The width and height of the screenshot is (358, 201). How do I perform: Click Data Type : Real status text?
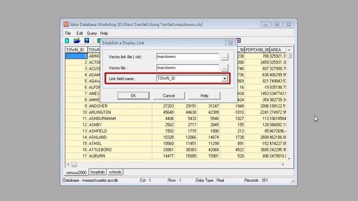pyautogui.click(x=210, y=180)
